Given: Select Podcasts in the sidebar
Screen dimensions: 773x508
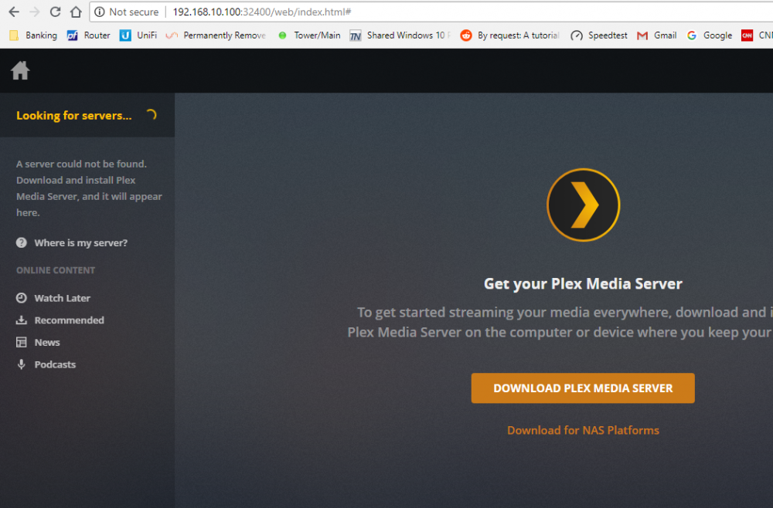Looking at the screenshot, I should 55,364.
